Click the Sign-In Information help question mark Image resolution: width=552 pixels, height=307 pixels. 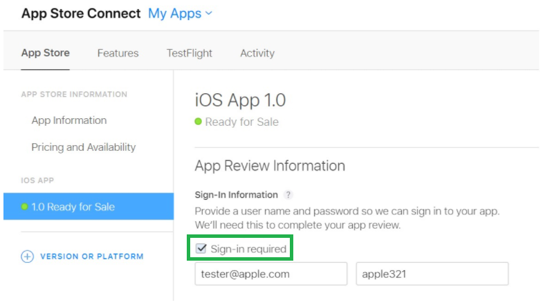(x=288, y=195)
